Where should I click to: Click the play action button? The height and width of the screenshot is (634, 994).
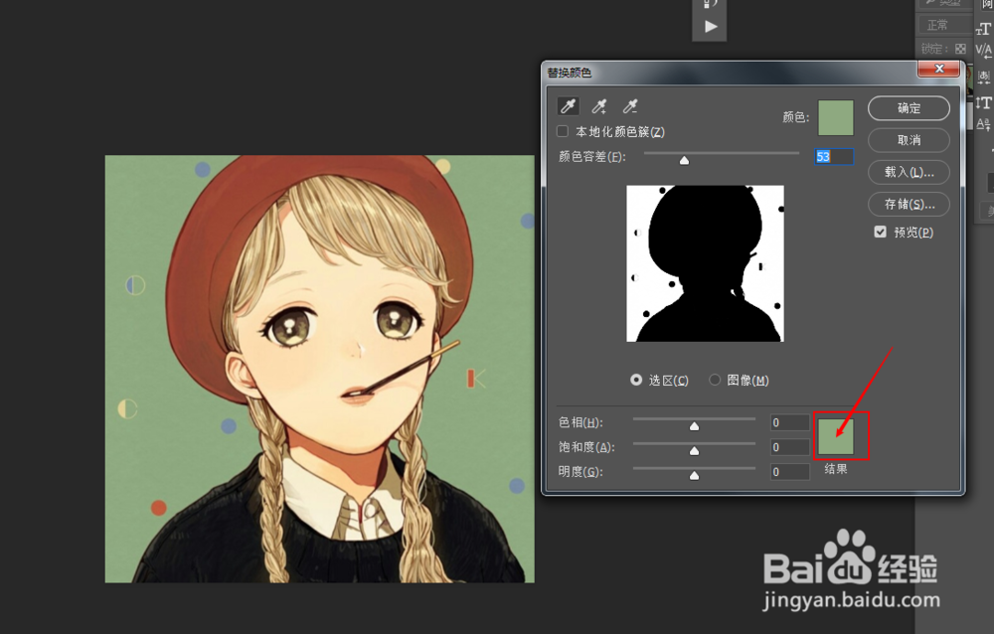710,27
